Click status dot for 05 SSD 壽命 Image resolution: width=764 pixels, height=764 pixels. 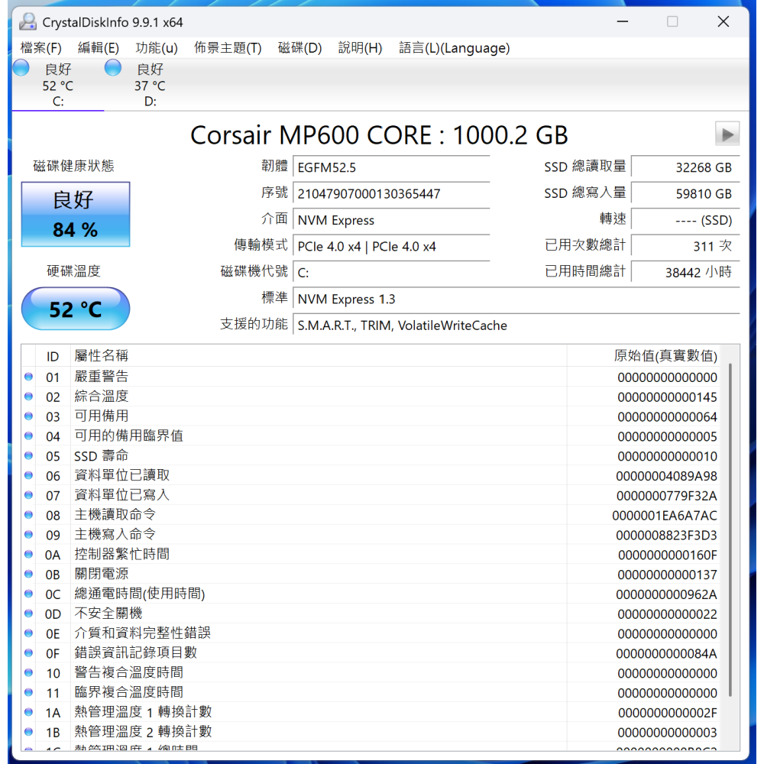29,455
